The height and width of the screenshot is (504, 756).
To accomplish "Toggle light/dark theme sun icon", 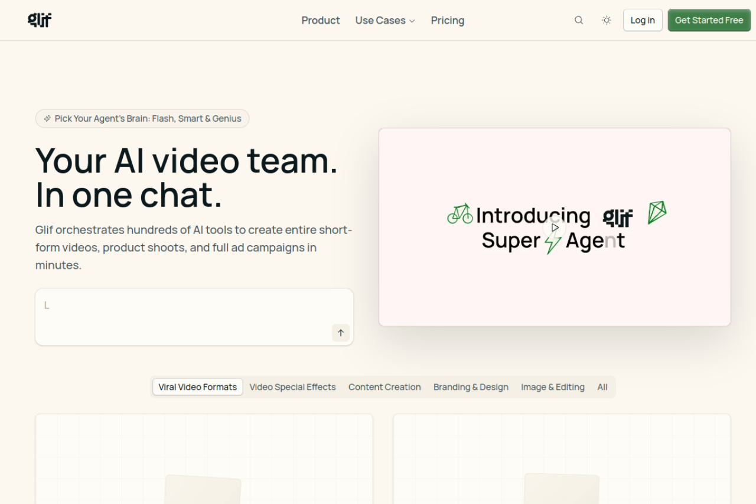I will [607, 20].
